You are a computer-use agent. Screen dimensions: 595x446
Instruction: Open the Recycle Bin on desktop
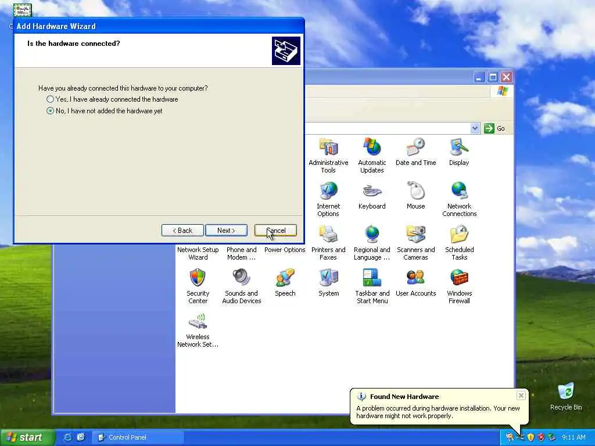[x=566, y=396]
